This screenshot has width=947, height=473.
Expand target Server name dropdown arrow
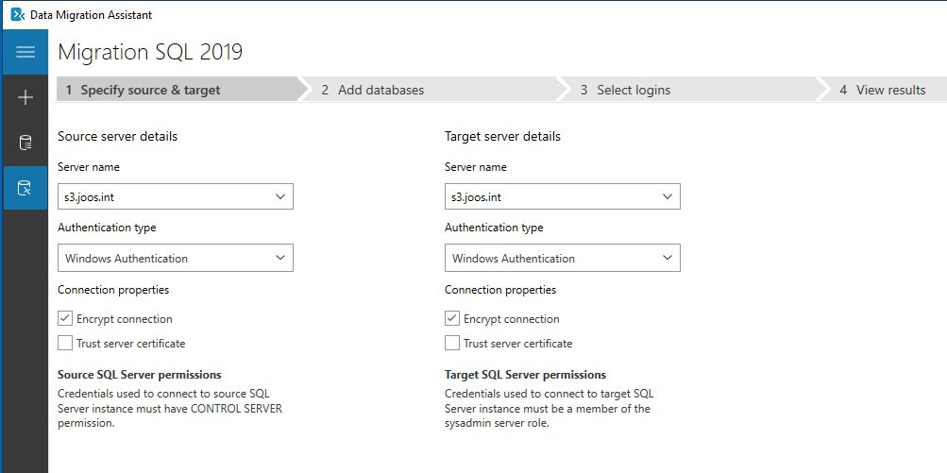click(x=667, y=196)
